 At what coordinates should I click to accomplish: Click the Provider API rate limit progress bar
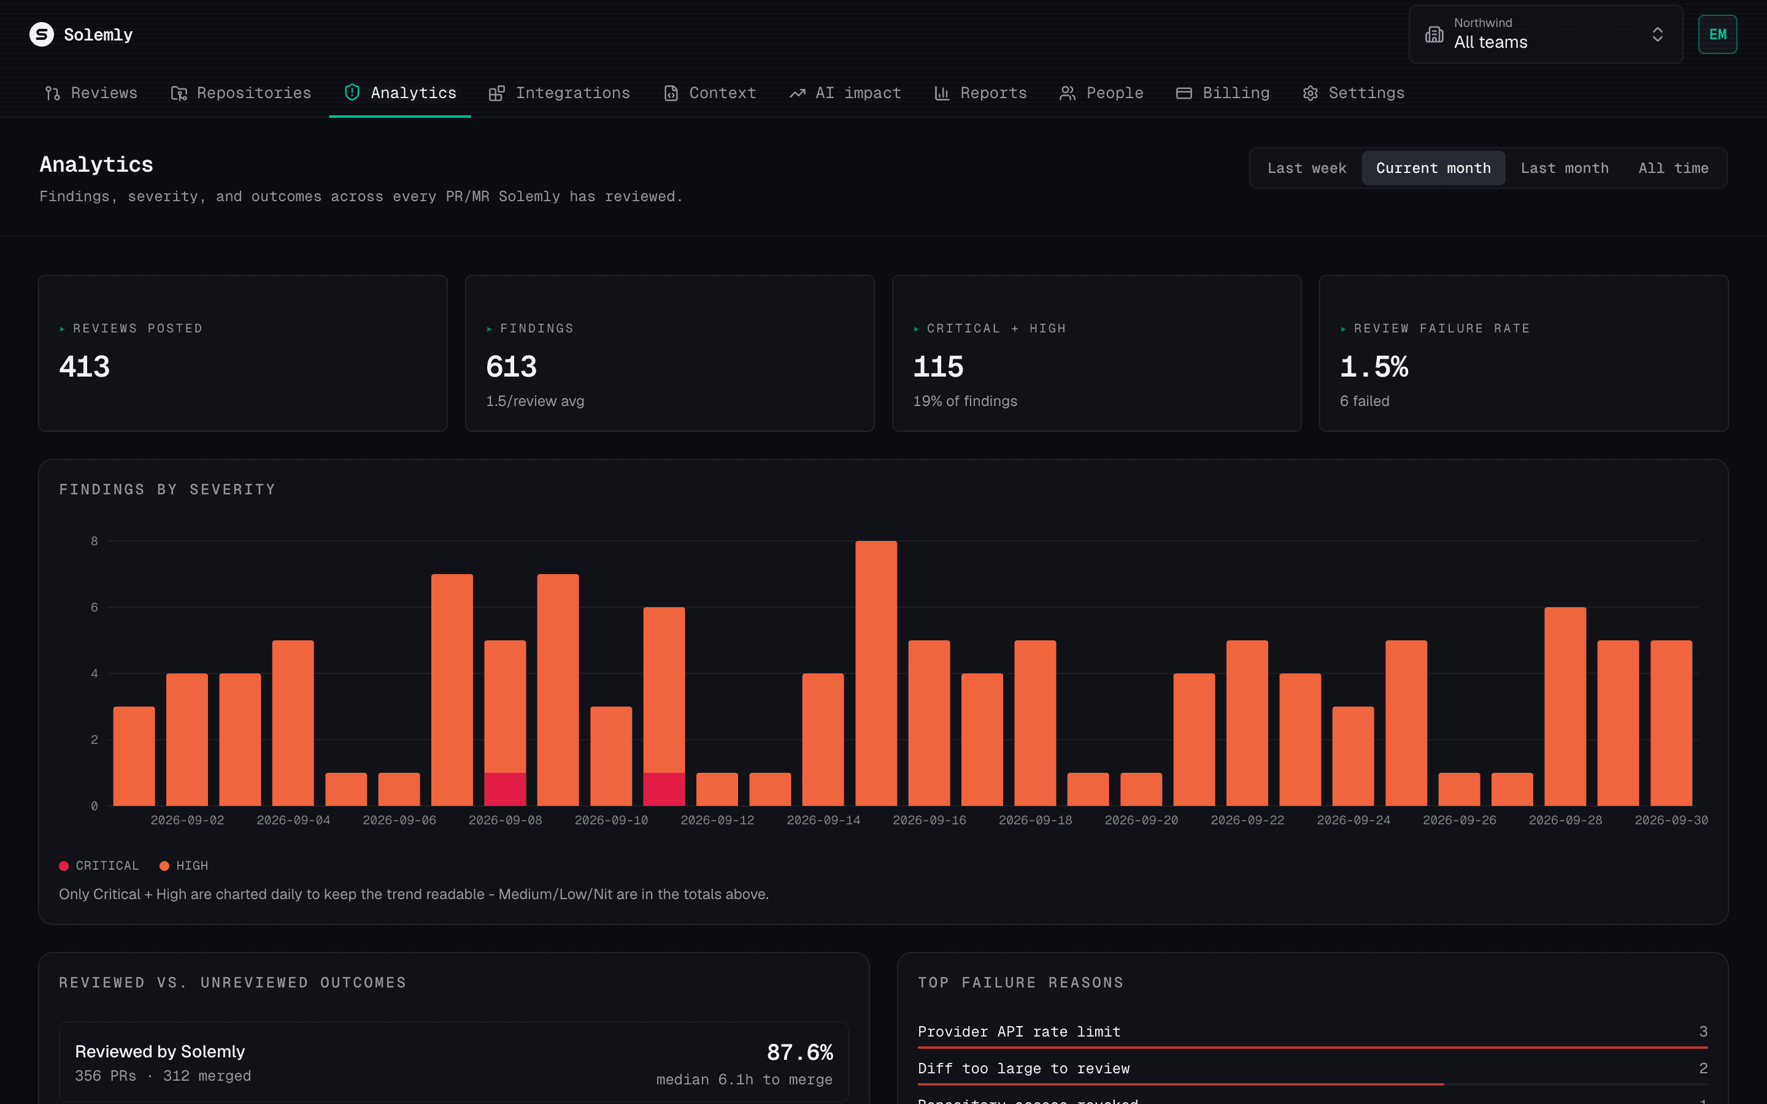[x=1312, y=1047]
